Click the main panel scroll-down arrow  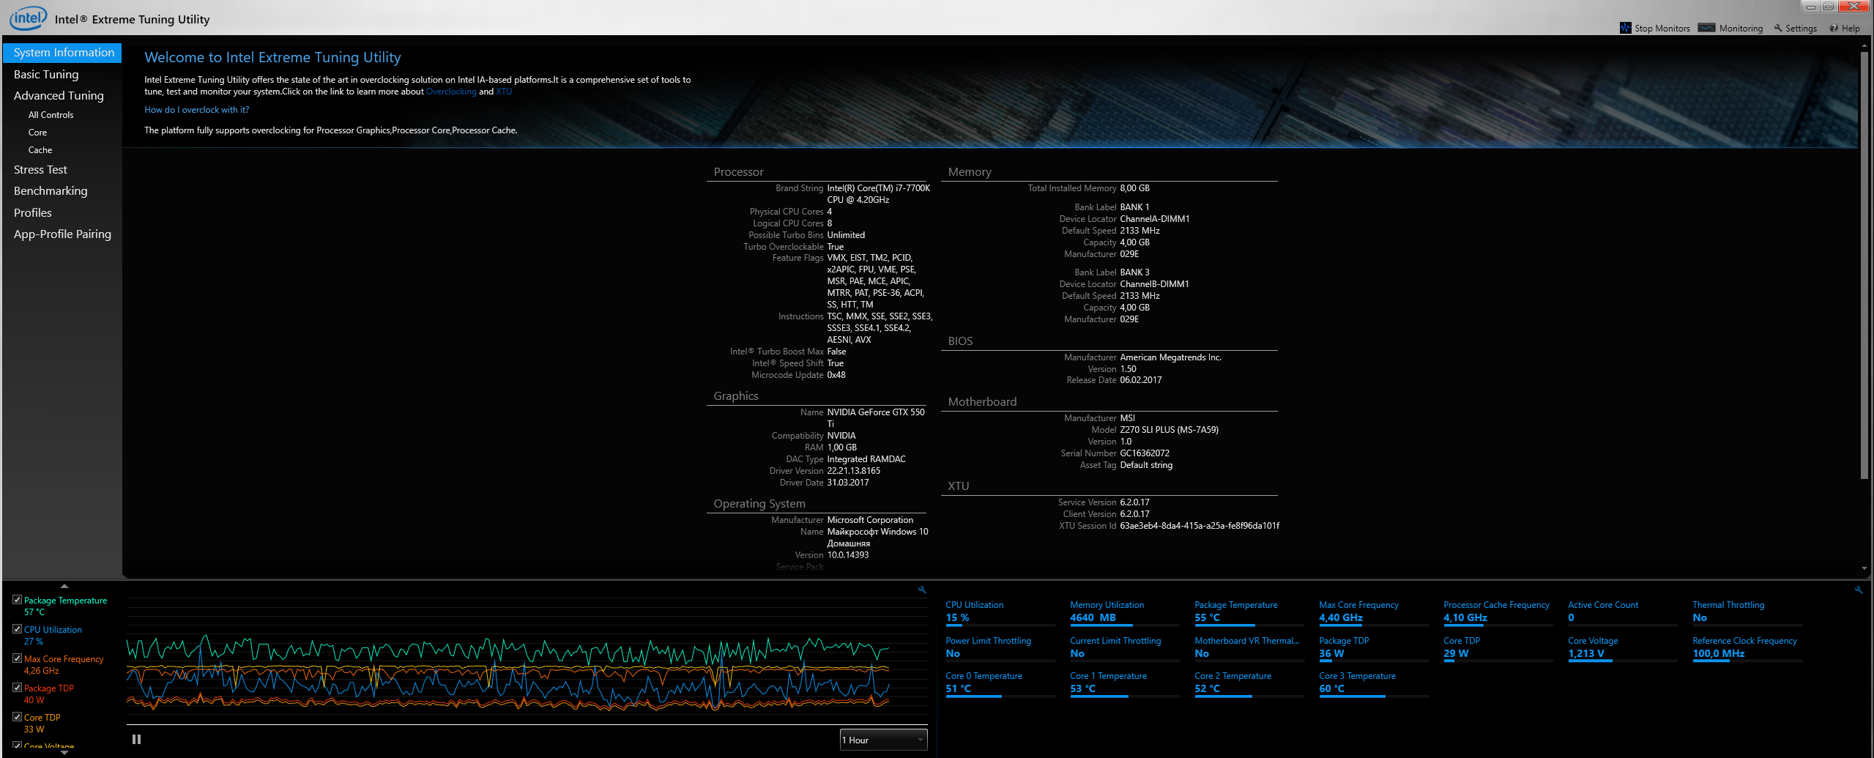[x=1864, y=569]
